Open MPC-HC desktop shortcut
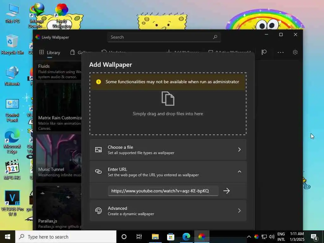The image size is (324, 243). (12, 170)
